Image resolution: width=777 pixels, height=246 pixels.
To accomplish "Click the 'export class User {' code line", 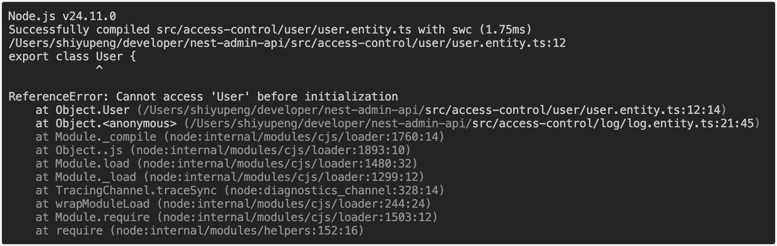I will [x=72, y=56].
